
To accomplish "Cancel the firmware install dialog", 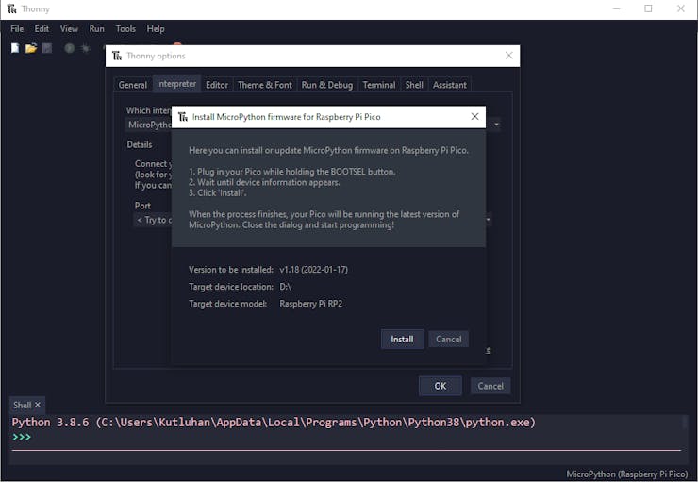I will click(x=448, y=340).
